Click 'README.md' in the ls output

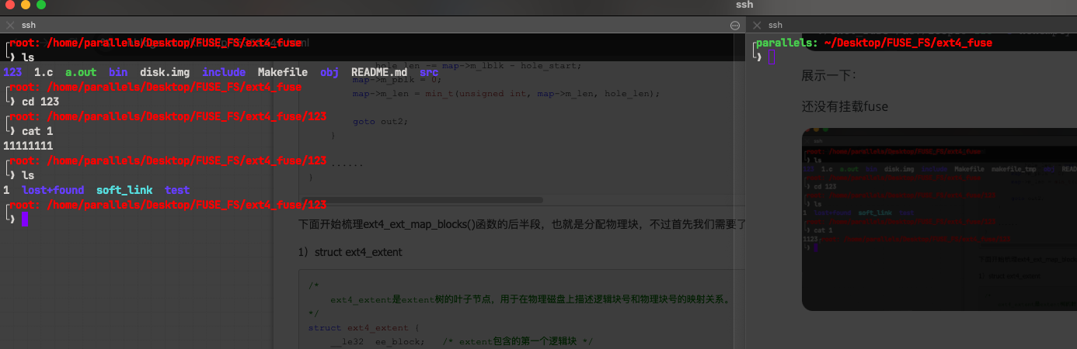379,72
